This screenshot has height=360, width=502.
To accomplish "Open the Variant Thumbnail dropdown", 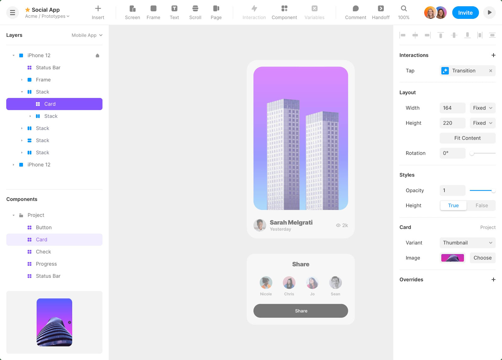I will [x=467, y=243].
